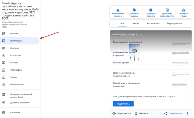Click the Блог для интернет-магазина post description

click(144, 96)
